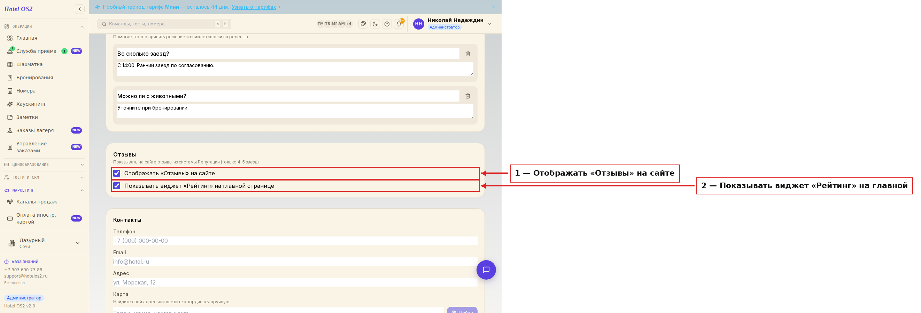The image size is (921, 313).
Task: Delete the "Во сколько заезд?" FAQ entry
Action: (468, 54)
